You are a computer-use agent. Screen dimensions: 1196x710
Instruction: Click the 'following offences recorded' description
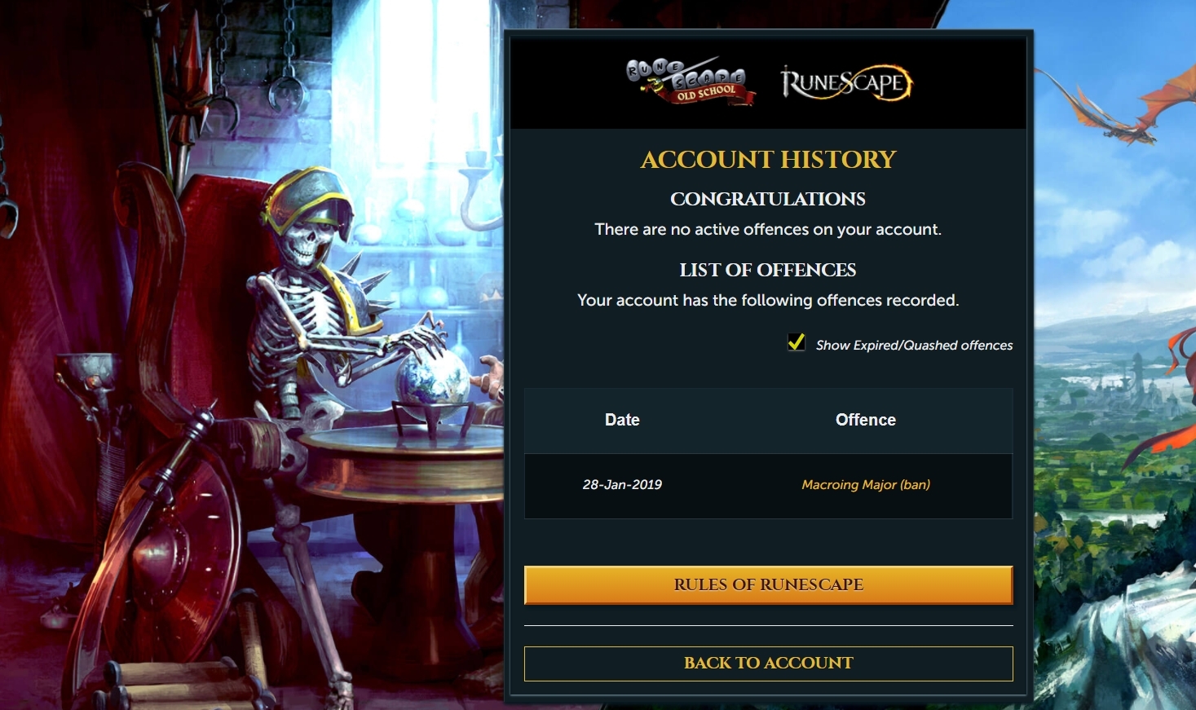tap(768, 300)
